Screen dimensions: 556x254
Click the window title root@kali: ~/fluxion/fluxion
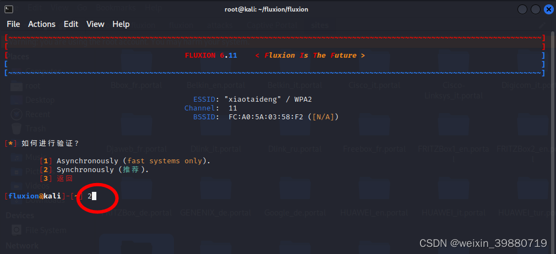266,9
